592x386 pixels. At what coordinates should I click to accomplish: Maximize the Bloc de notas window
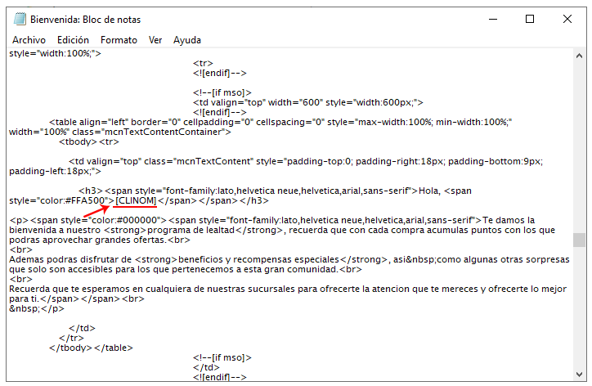(x=530, y=19)
